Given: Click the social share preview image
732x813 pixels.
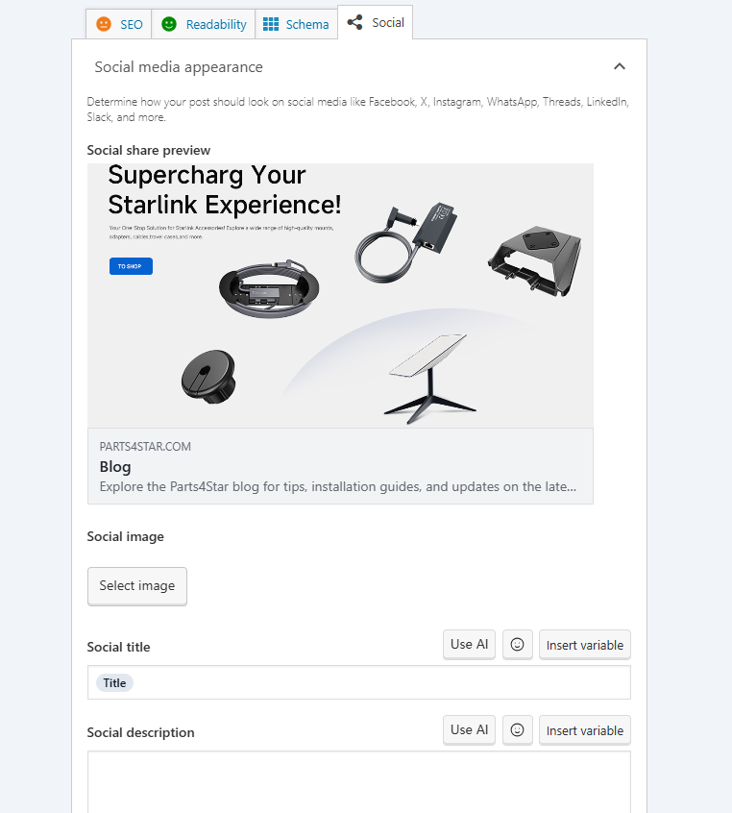Looking at the screenshot, I should pyautogui.click(x=340, y=295).
